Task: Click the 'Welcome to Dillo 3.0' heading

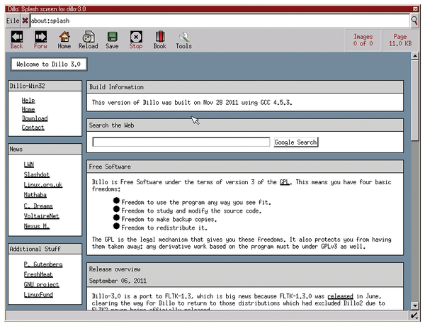Action: coord(49,64)
